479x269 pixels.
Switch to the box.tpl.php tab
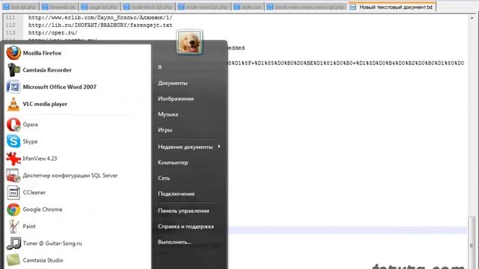coord(20,7)
